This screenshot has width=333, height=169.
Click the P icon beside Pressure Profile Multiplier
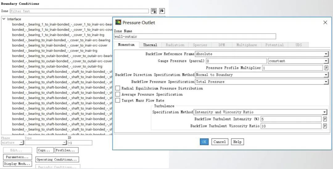pos(326,68)
